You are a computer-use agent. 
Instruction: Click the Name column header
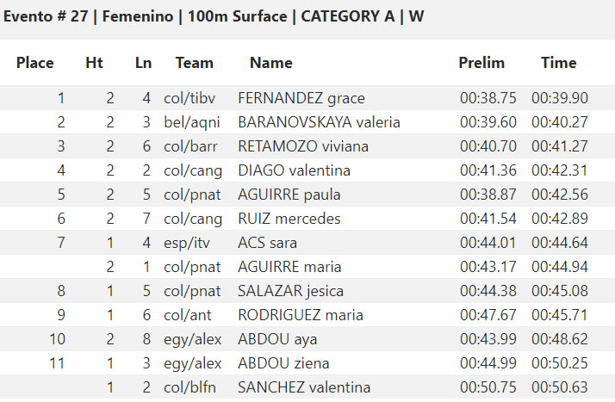pos(271,63)
